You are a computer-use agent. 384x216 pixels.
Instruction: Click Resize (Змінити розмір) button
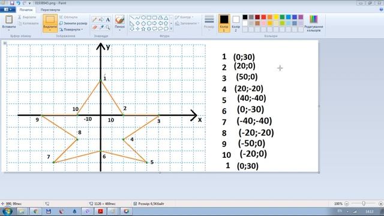point(73,23)
